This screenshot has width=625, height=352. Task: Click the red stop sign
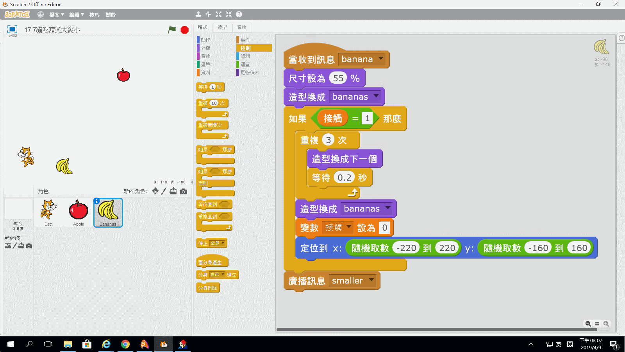(185, 30)
